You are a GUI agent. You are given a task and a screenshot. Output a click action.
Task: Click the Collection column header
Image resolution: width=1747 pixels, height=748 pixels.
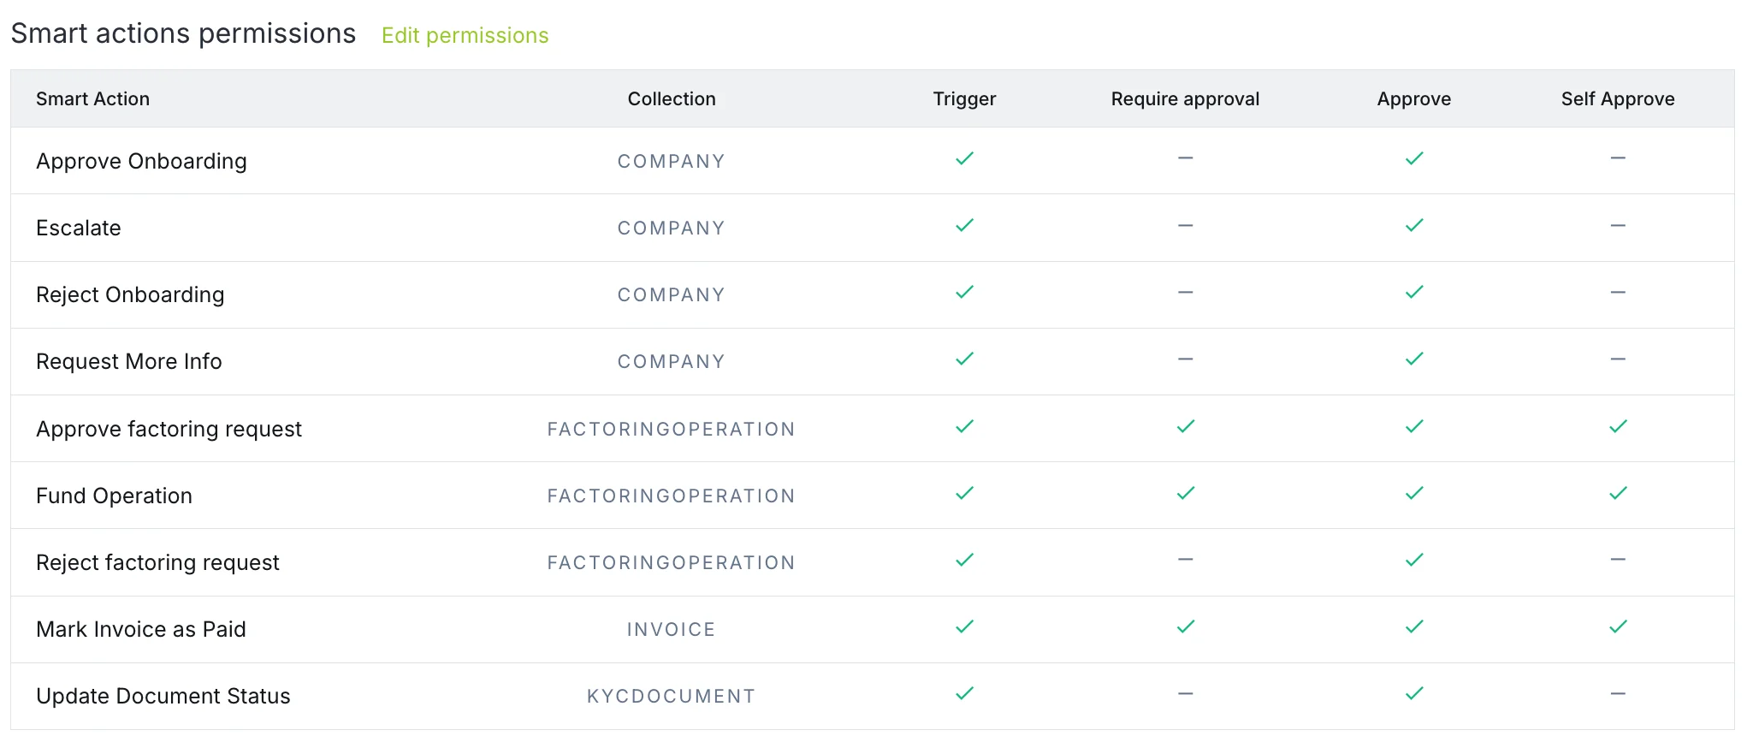[x=672, y=98]
